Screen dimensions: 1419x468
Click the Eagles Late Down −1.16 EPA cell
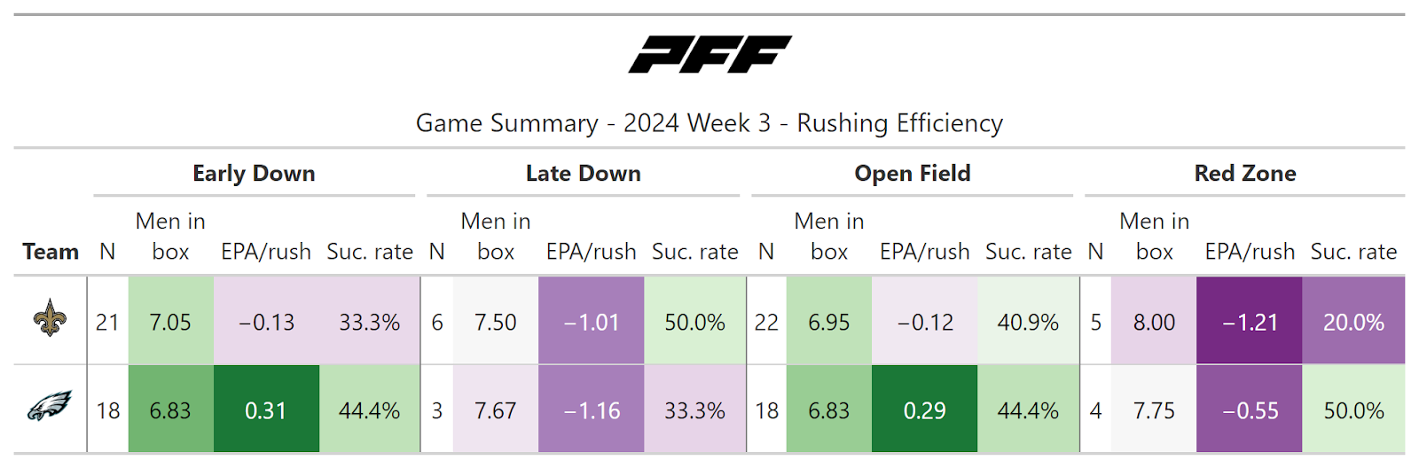click(x=592, y=410)
